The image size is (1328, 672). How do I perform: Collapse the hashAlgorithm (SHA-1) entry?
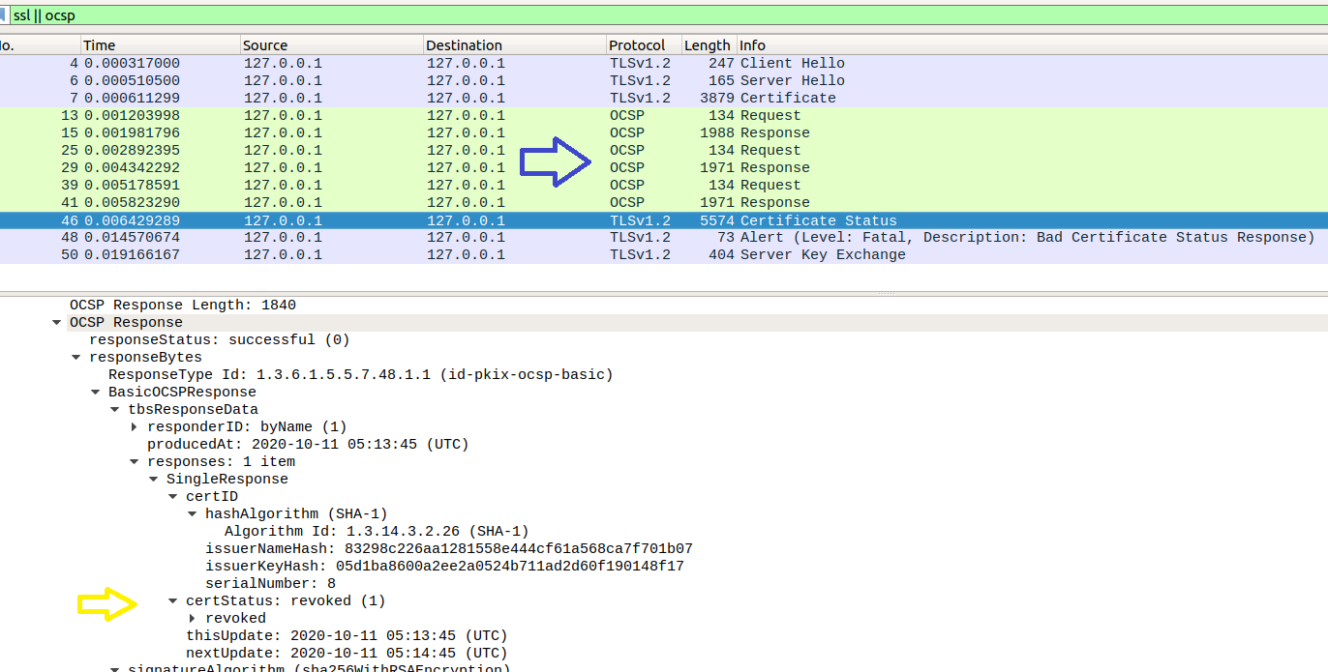point(192,513)
